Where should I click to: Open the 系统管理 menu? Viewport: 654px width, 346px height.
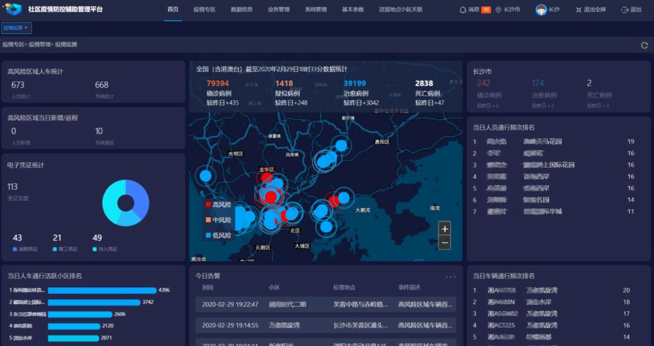[x=315, y=10]
